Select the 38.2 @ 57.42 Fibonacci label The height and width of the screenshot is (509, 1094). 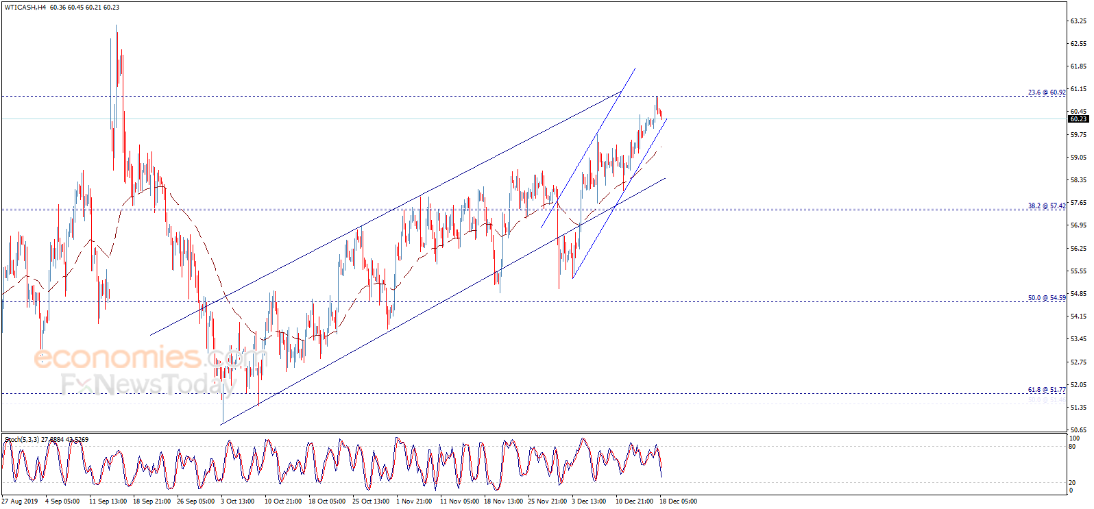pyautogui.click(x=1047, y=206)
